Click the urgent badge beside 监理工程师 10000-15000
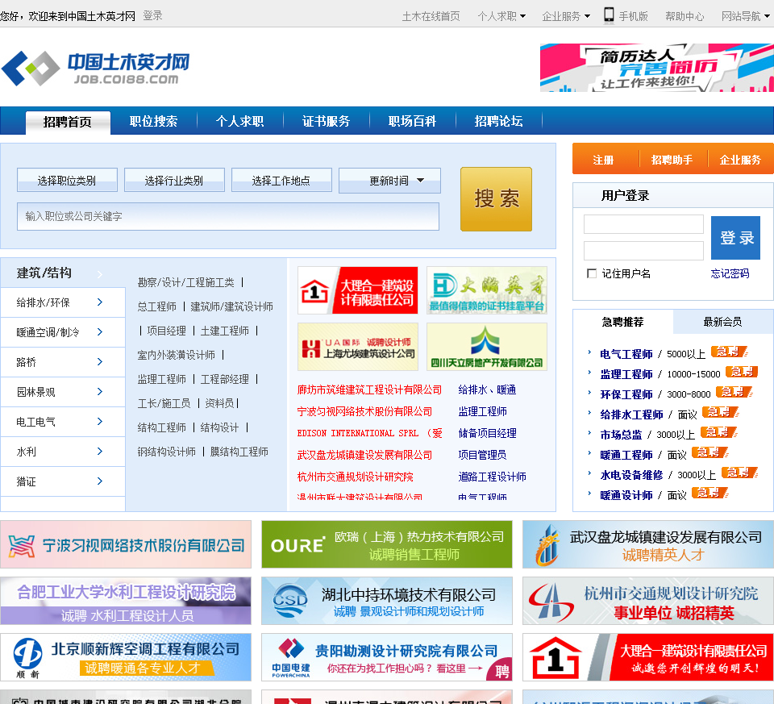The width and height of the screenshot is (774, 704). point(742,373)
